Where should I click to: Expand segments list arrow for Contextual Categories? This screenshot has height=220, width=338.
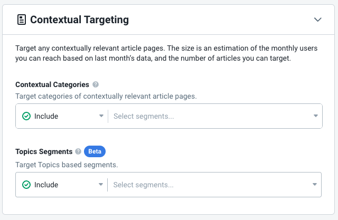[316, 116]
